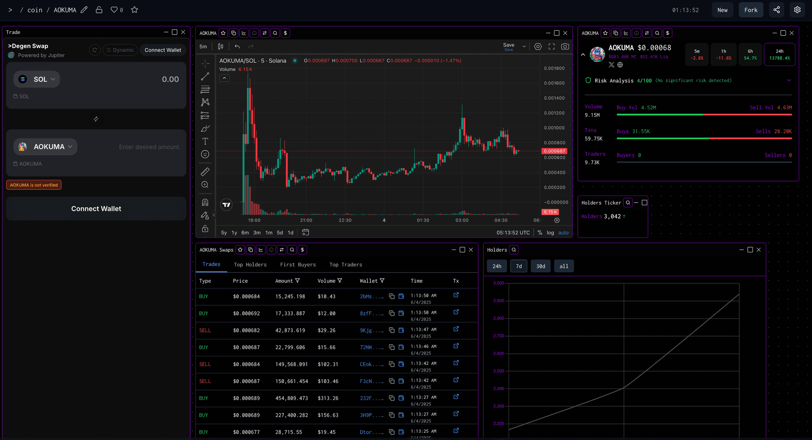
Task: Toggle log scale on the price axis
Action: point(550,233)
